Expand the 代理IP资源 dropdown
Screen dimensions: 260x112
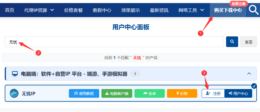click(39, 10)
